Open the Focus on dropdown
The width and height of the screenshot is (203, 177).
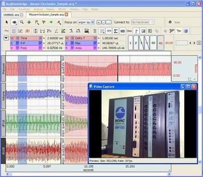tap(86, 22)
